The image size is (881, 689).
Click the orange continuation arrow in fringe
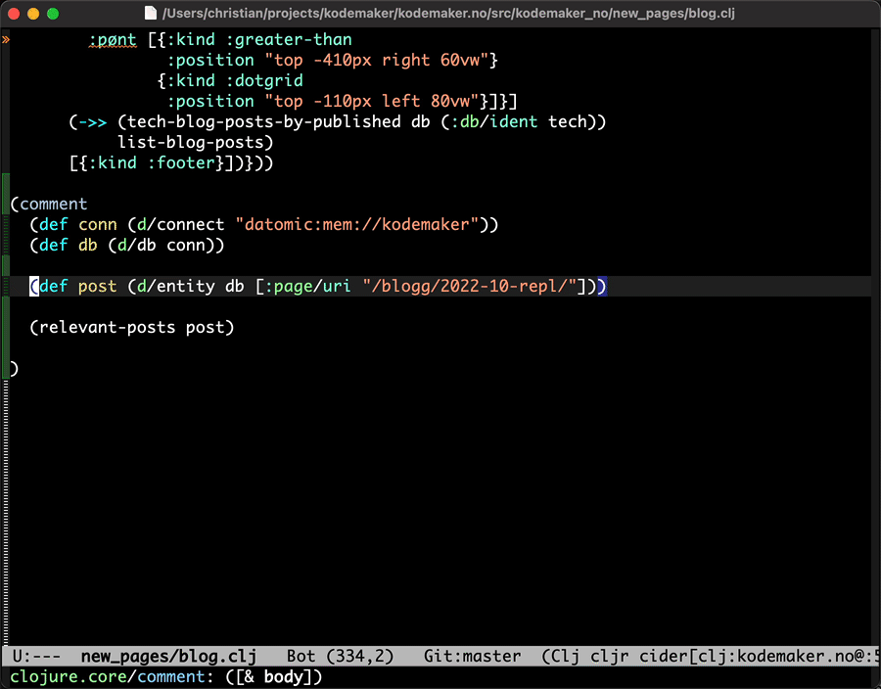click(x=6, y=40)
